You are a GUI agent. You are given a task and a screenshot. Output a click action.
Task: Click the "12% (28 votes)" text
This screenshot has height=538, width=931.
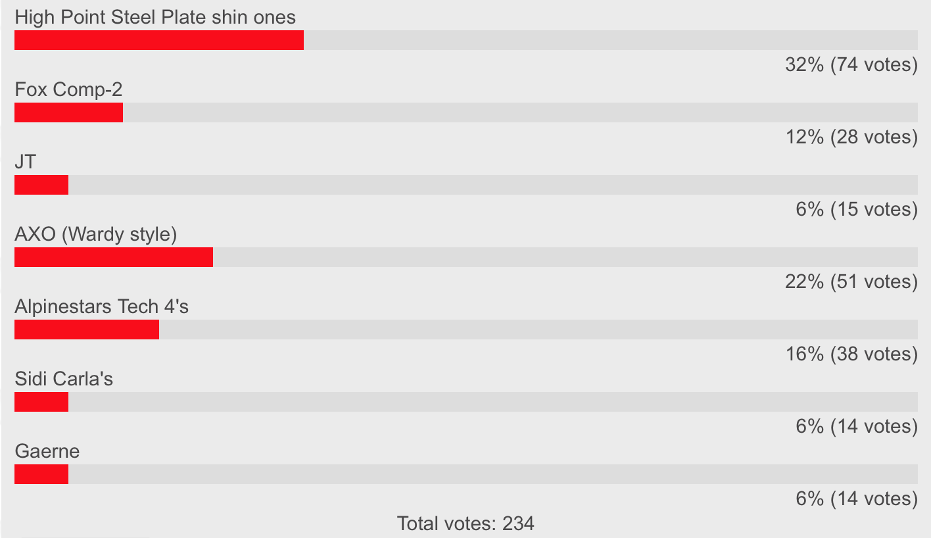851,137
